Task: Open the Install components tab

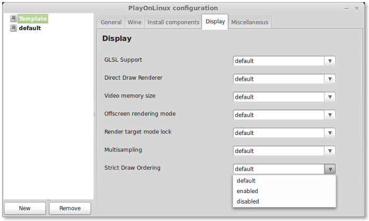Action: pyautogui.click(x=173, y=22)
